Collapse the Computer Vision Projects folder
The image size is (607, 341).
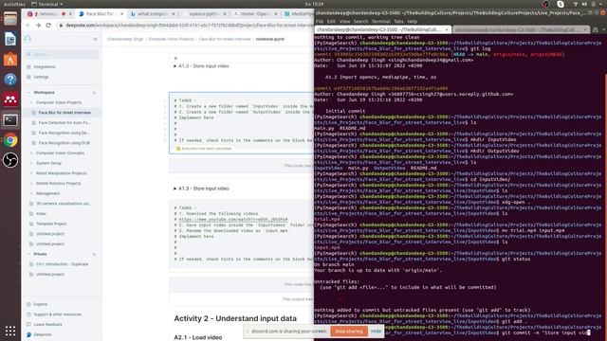(31, 103)
